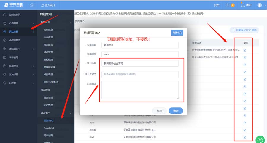Click into the SEO关键字 input field
This screenshot has width=267, height=143.
tap(140, 75)
